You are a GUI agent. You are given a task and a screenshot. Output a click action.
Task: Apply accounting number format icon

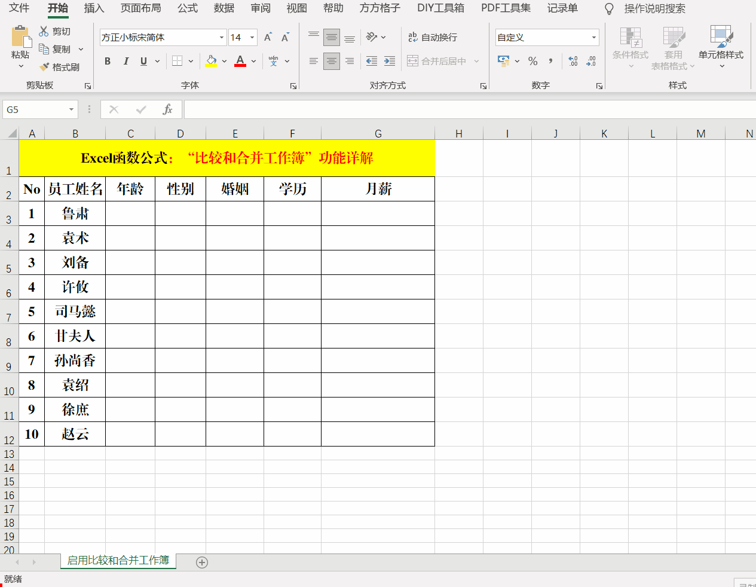(x=504, y=61)
